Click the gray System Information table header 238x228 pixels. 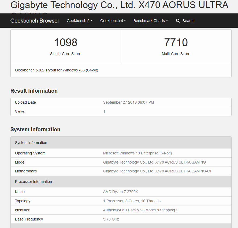coord(121,143)
